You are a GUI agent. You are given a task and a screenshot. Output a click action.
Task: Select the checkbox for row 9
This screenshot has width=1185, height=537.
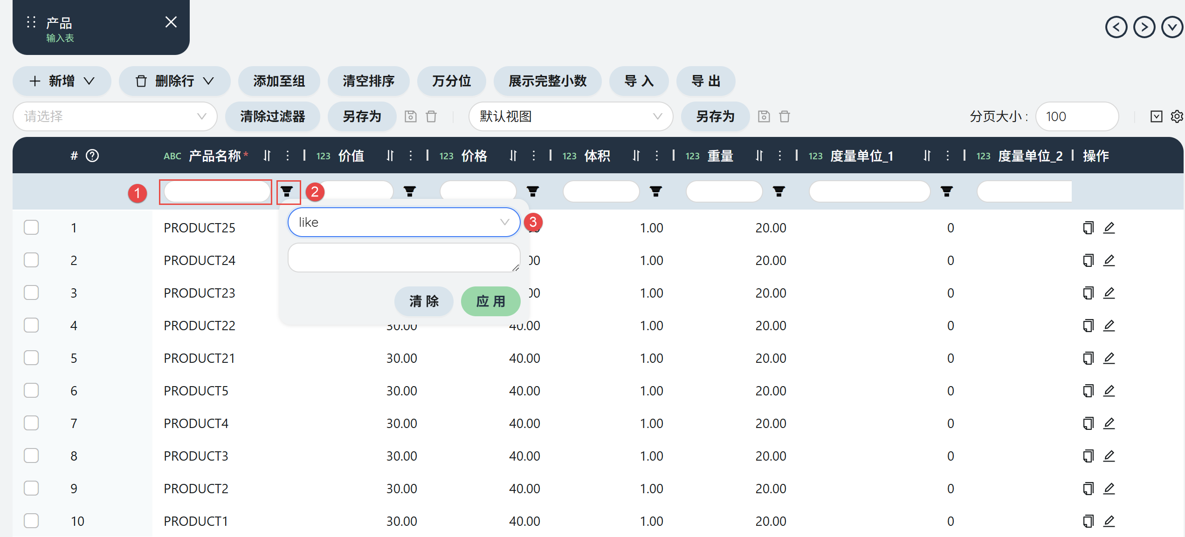(31, 489)
